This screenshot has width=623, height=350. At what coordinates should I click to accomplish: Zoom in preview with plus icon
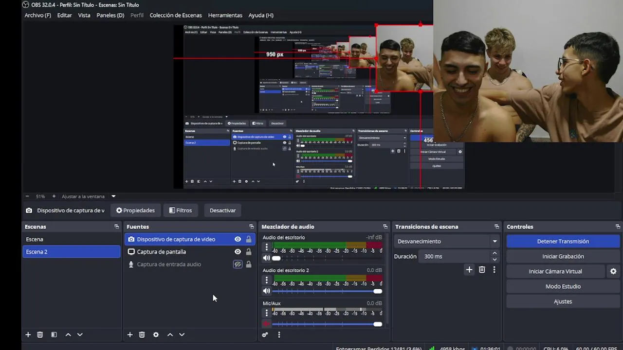[x=54, y=196]
